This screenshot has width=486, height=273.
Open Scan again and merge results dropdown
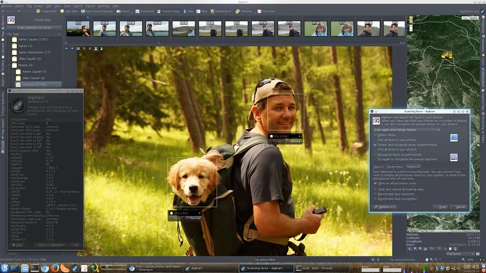tap(406, 129)
